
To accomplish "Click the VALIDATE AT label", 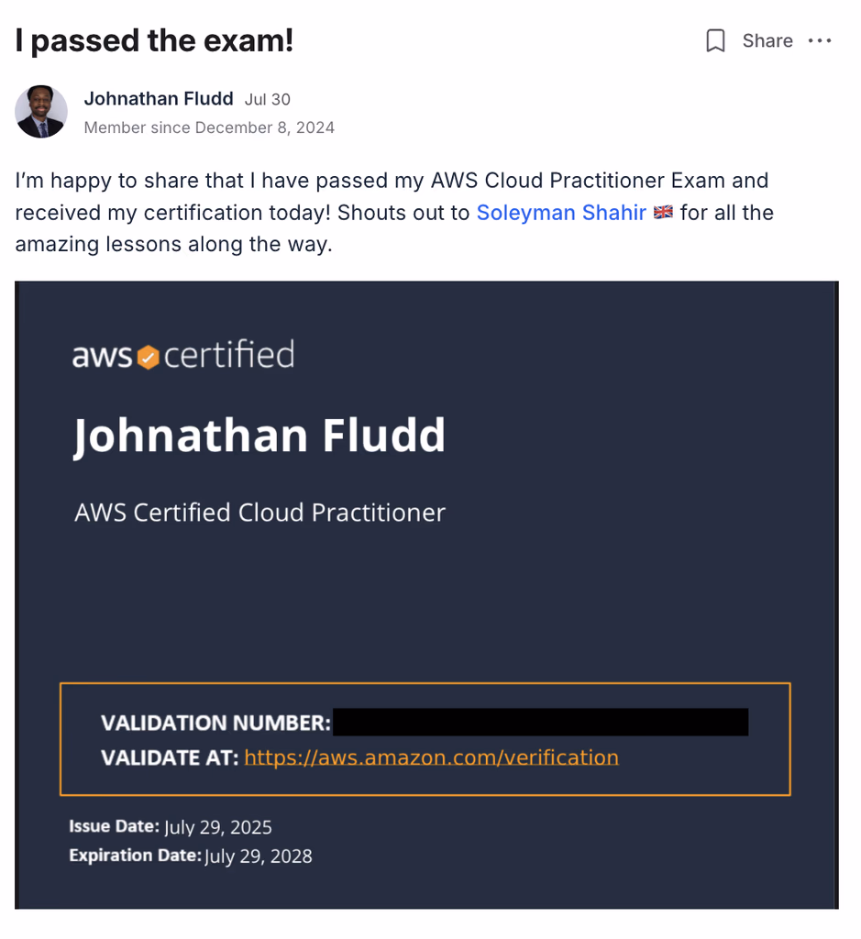I will (x=170, y=757).
